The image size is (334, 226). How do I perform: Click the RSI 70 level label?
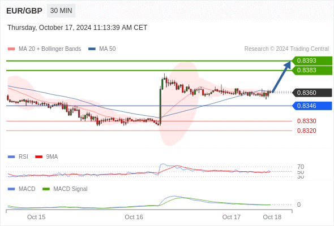(301, 167)
